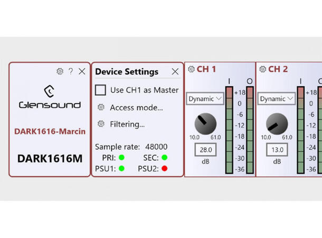Open Filtering... settings

pos(127,124)
